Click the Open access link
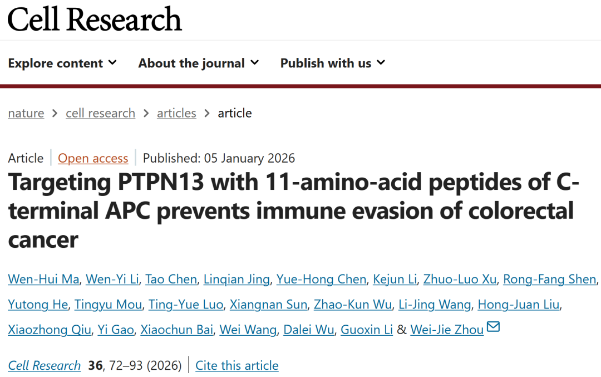The height and width of the screenshot is (377, 601). click(x=93, y=158)
